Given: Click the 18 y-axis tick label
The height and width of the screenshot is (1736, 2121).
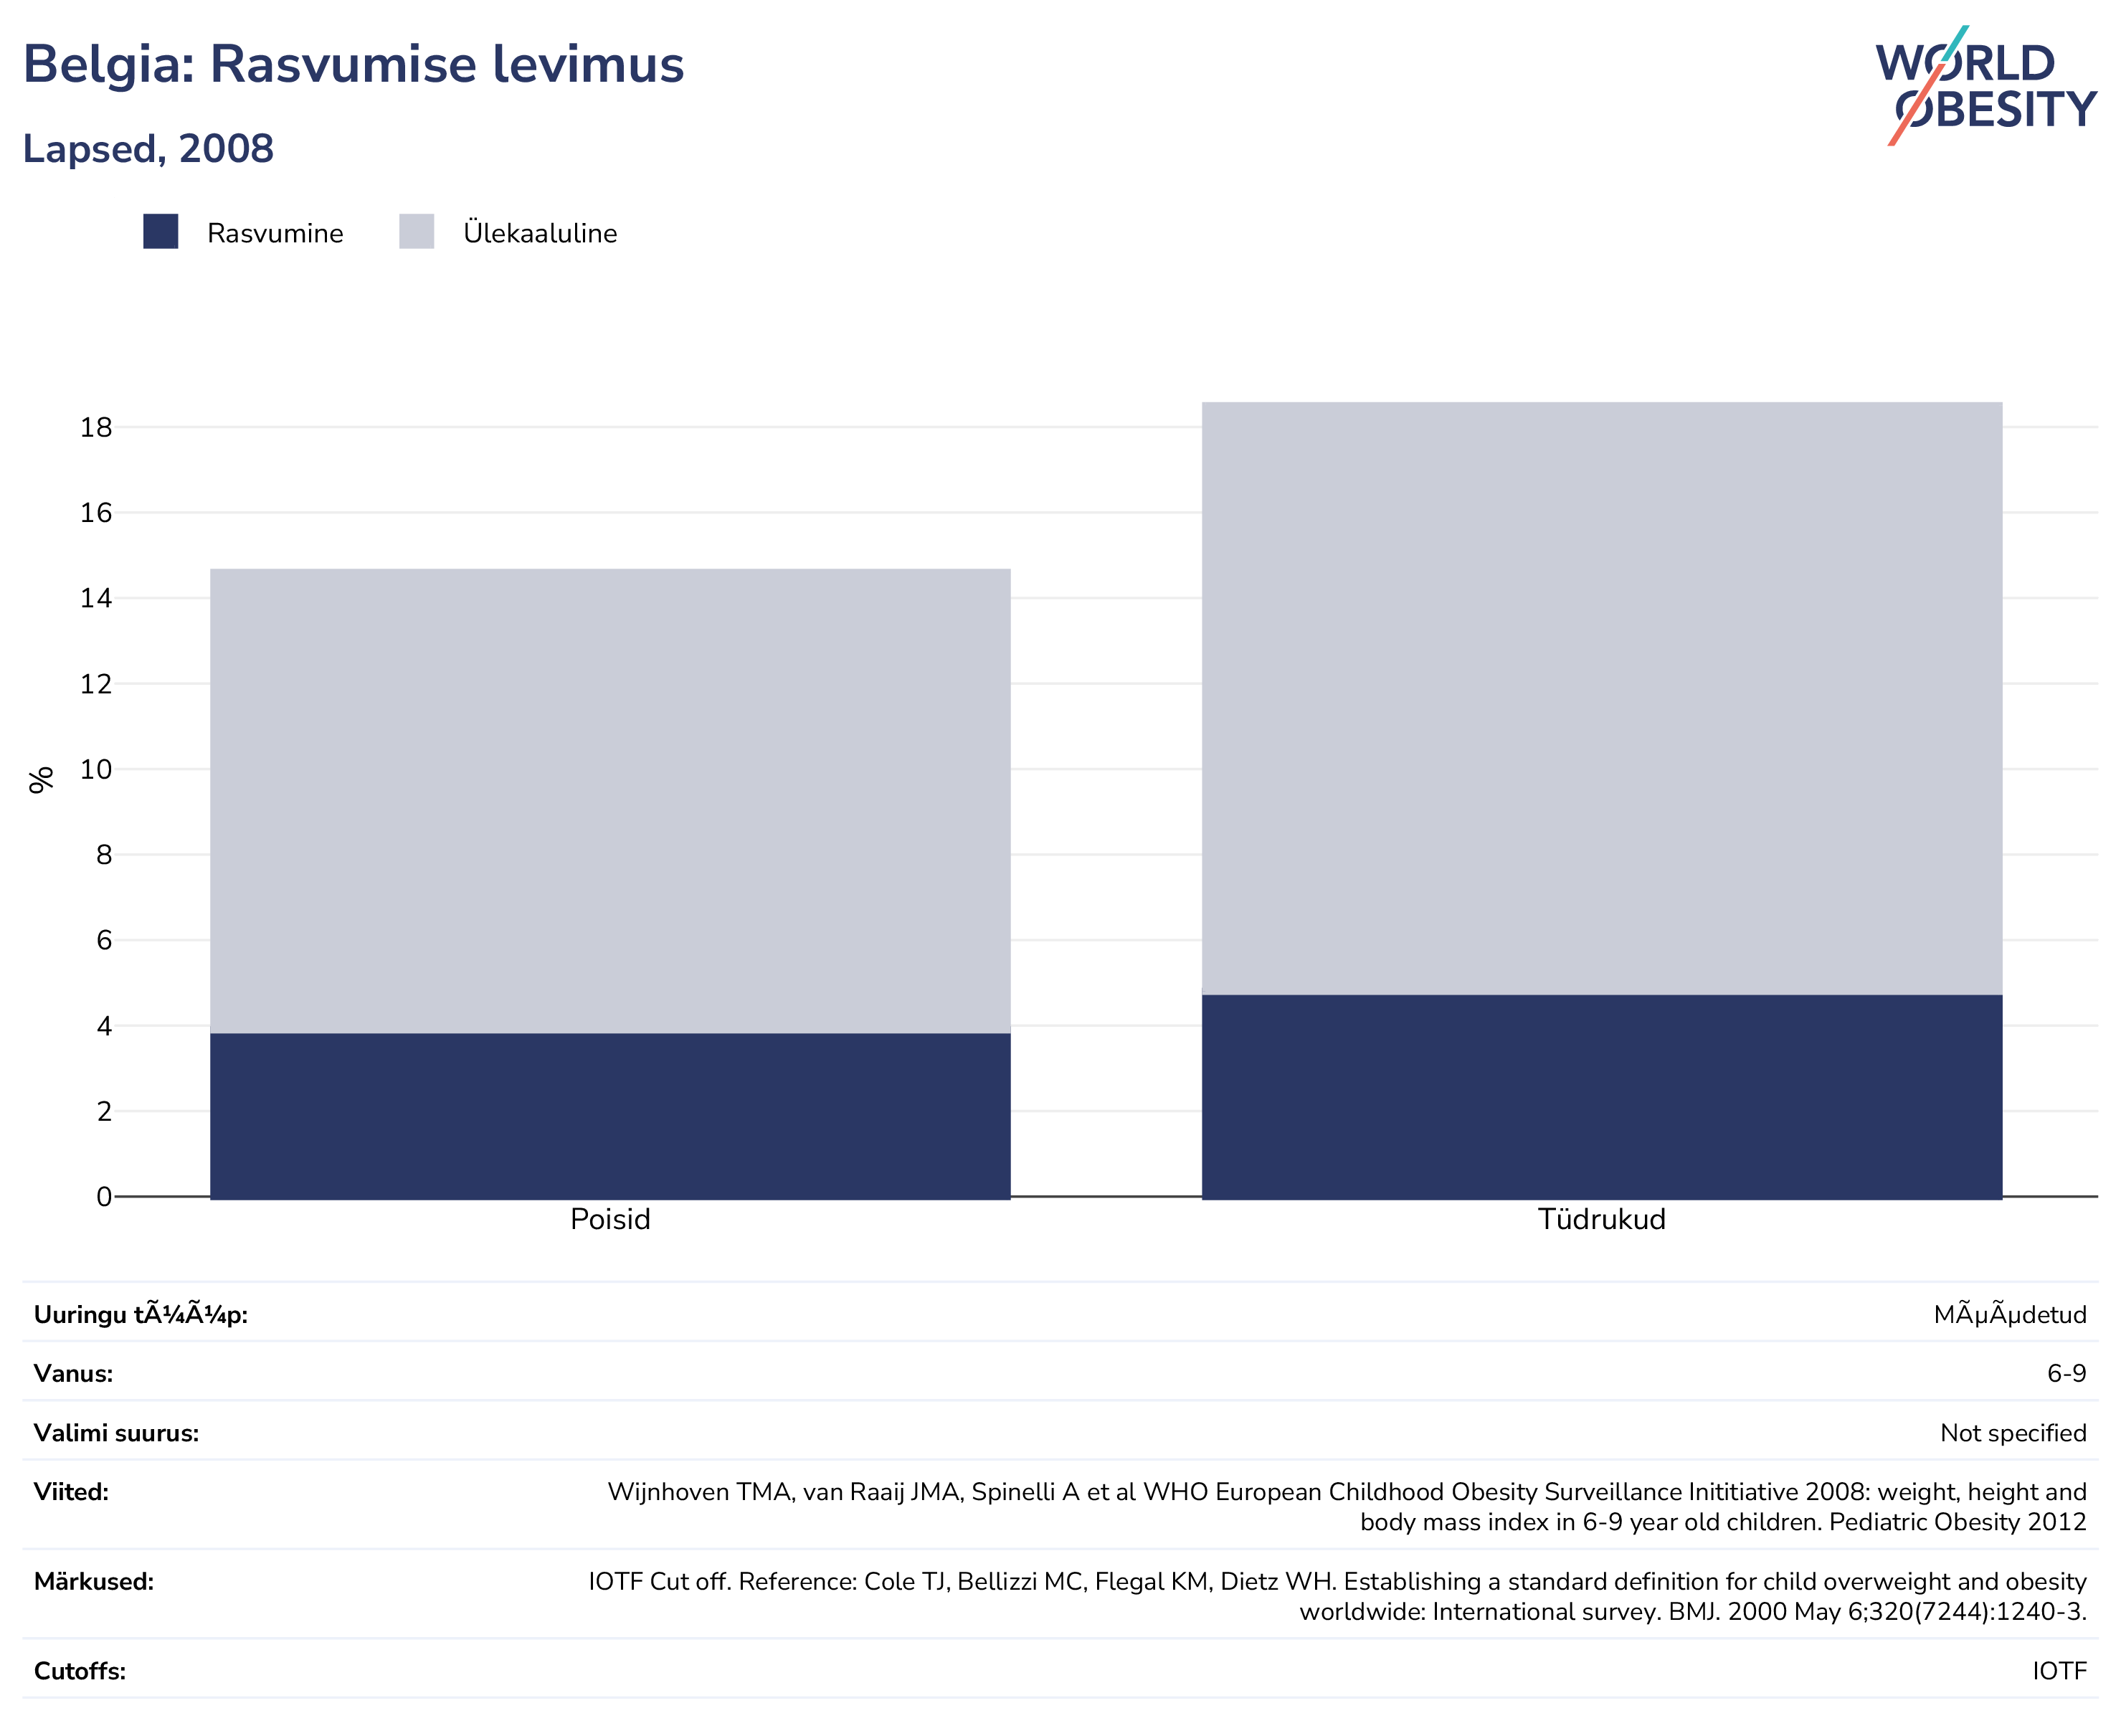Looking at the screenshot, I should coord(96,428).
